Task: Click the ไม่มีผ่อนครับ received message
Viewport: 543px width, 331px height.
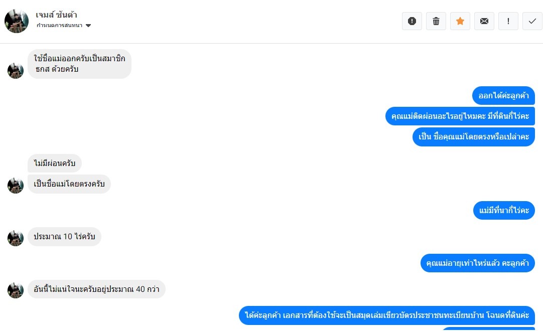Action: [55, 163]
